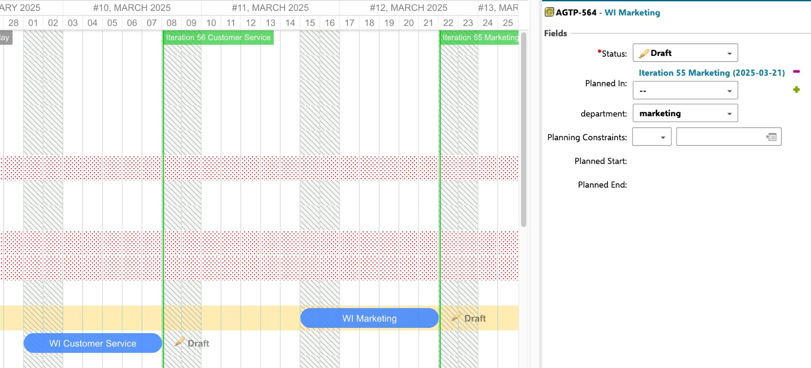This screenshot has height=368, width=811.
Task: Click the Iteration 56 Customer Service marker
Action: pyautogui.click(x=218, y=37)
